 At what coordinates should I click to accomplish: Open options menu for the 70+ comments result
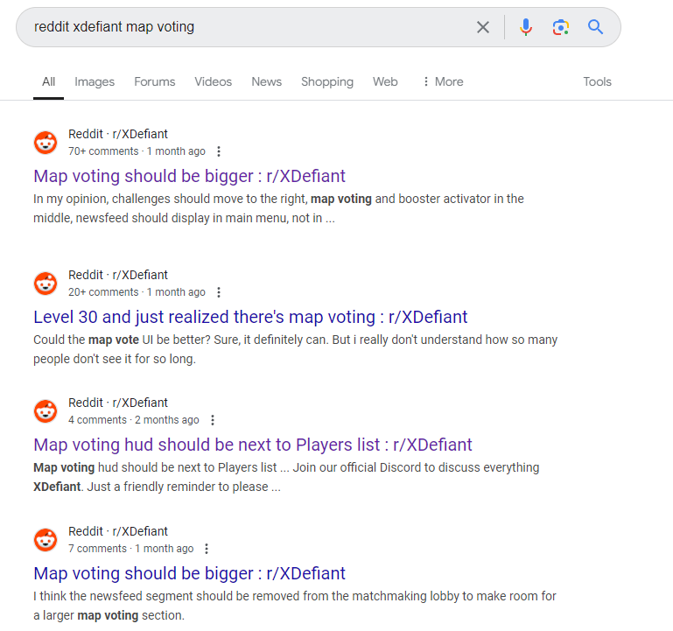point(219,151)
